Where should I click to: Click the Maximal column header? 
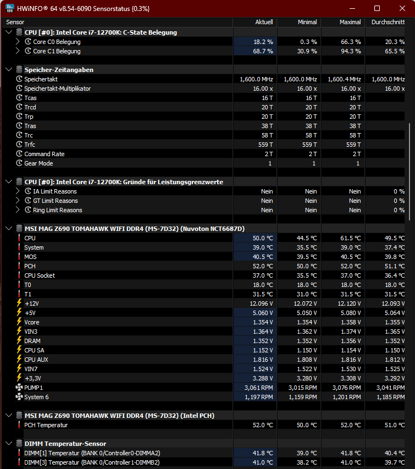[x=343, y=22]
